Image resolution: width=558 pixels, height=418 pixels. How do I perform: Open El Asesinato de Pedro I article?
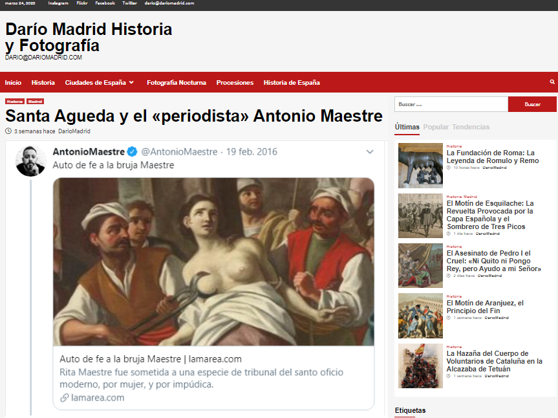pos(493,261)
